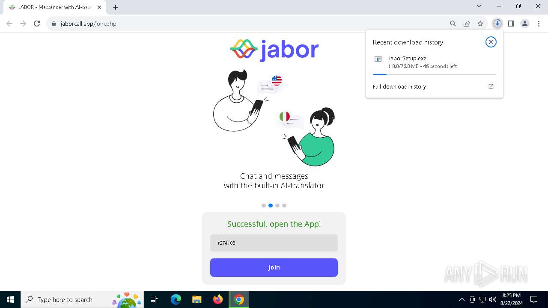Open Chrome profile avatar
This screenshot has height=308, width=548.
[x=525, y=24]
